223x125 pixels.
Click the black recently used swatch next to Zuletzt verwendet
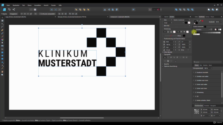205,27
